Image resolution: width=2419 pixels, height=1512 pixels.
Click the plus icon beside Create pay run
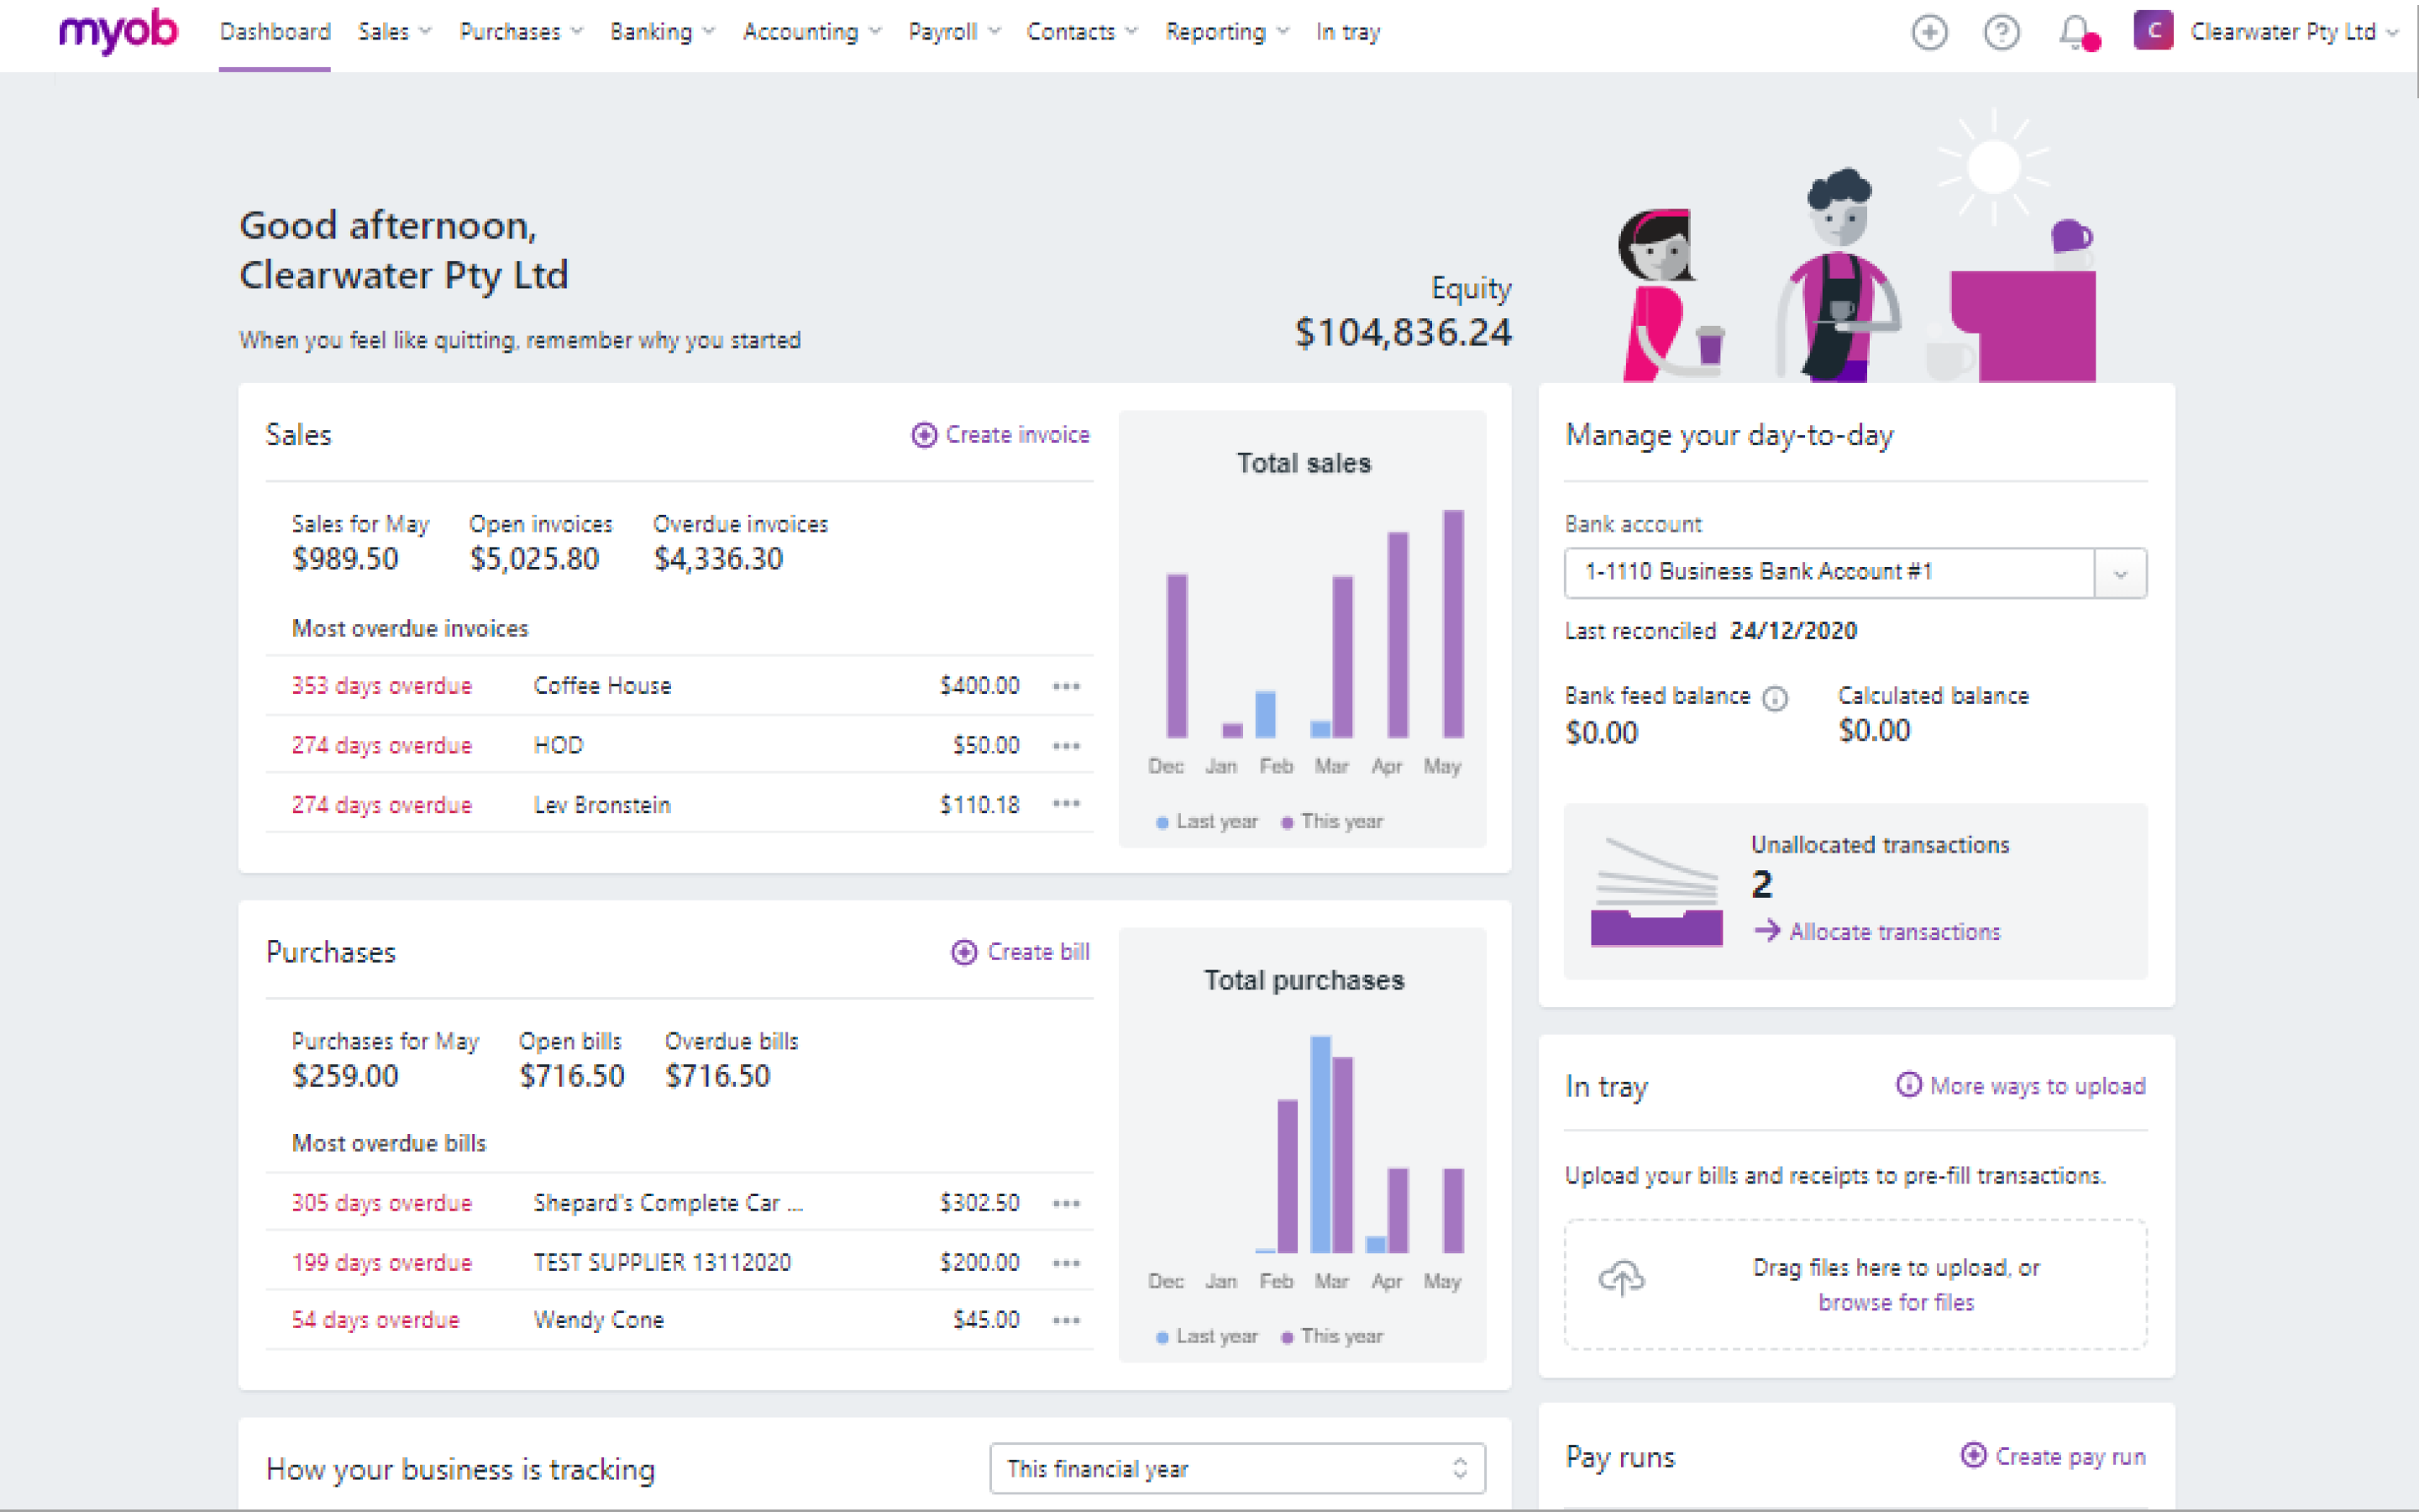[1973, 1455]
